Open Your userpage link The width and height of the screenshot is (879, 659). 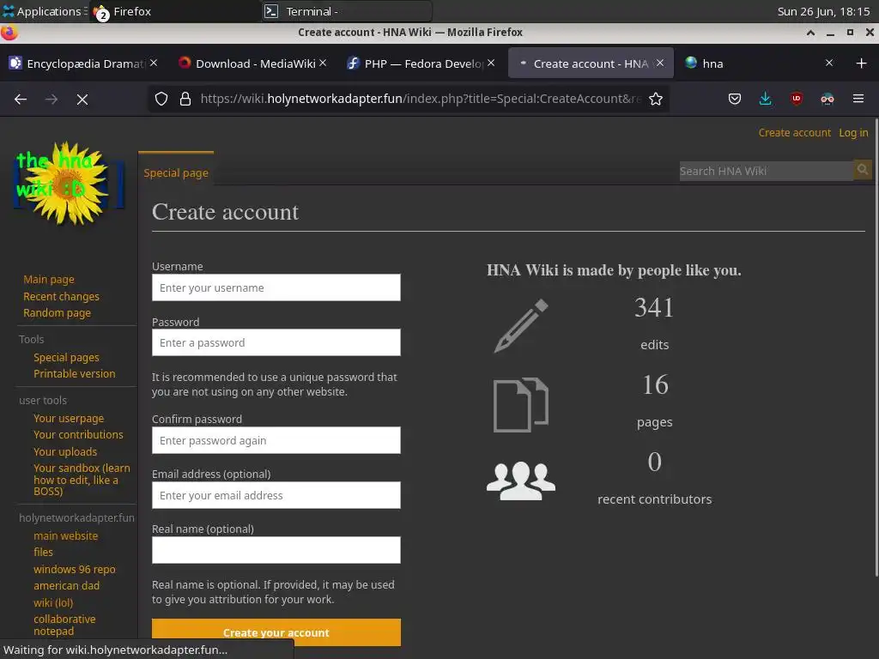coord(69,418)
